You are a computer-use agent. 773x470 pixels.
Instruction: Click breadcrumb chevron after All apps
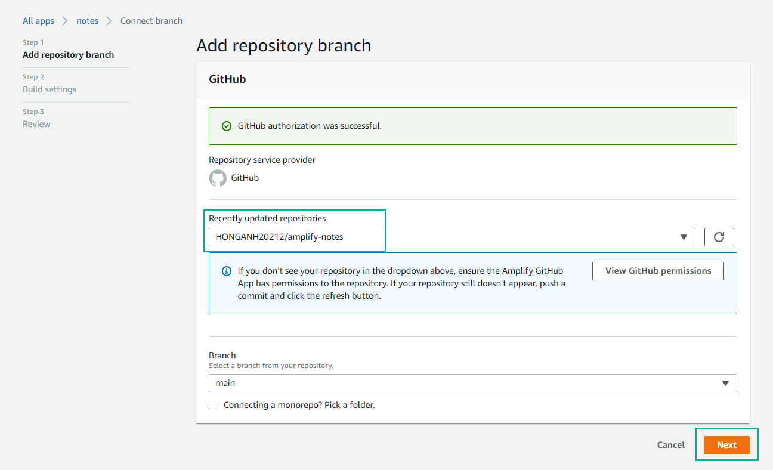coord(66,21)
